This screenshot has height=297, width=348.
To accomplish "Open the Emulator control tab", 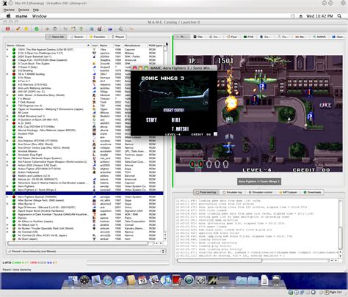I will point(261,192).
